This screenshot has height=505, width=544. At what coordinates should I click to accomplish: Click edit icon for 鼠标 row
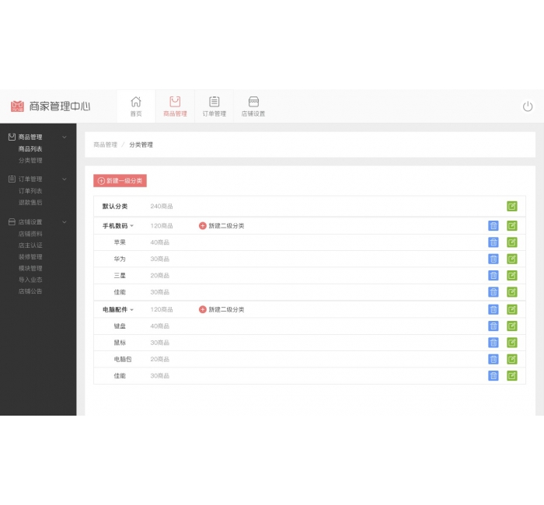click(x=512, y=343)
